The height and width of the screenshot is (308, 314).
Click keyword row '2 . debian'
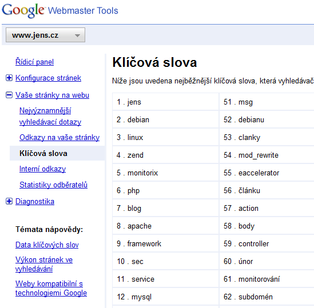(x=165, y=119)
